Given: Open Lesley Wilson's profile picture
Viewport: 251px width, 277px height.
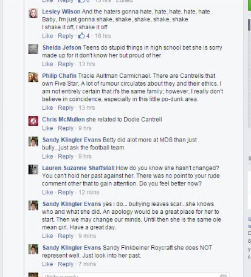Looking at the screenshot, I should coord(33,13).
